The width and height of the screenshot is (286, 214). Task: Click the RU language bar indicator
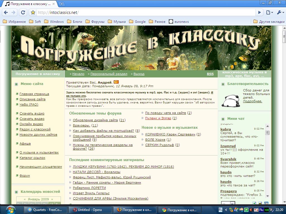(220, 210)
